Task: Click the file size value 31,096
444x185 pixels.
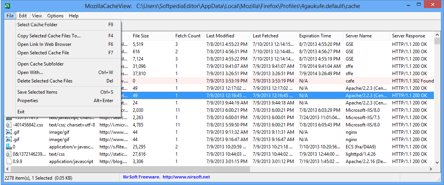Action: (x=139, y=66)
